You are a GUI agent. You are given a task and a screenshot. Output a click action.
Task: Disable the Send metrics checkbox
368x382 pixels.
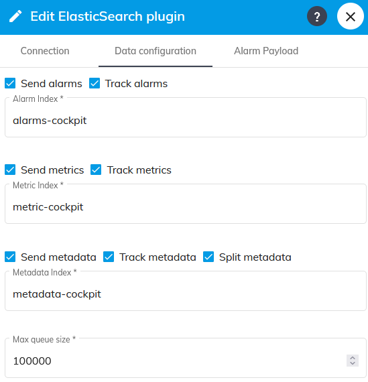pyautogui.click(x=10, y=170)
